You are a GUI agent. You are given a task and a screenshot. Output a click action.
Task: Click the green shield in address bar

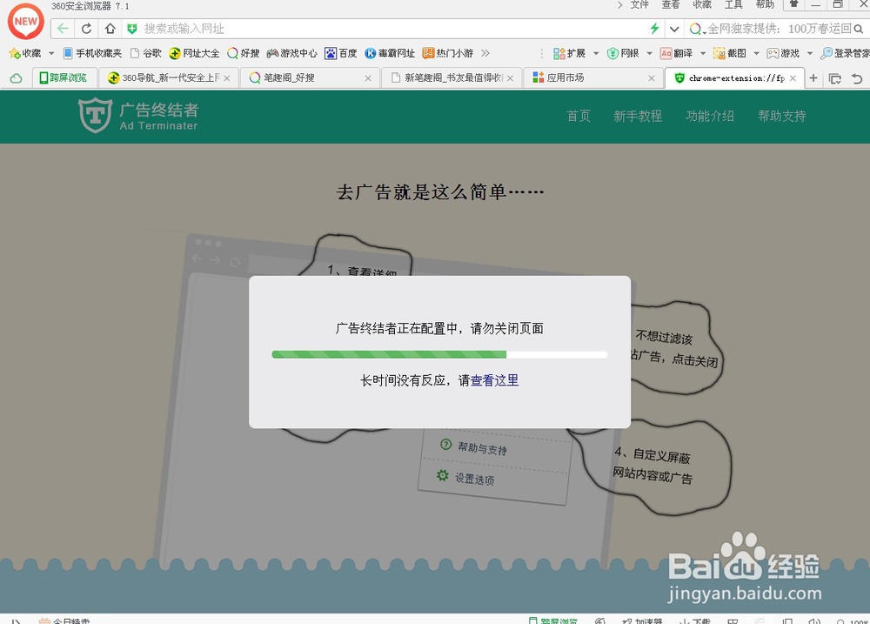132,29
